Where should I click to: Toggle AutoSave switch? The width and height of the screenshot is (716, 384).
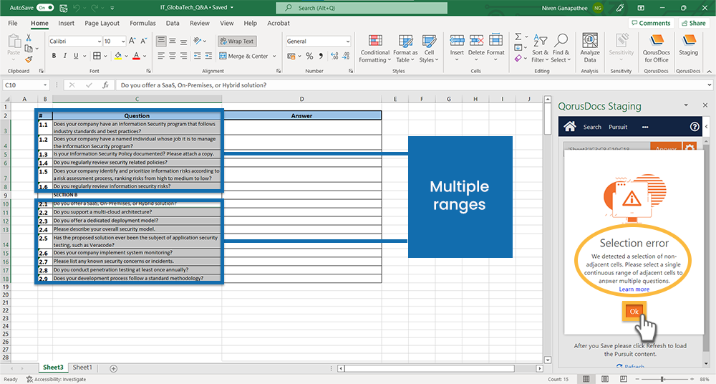pos(44,8)
